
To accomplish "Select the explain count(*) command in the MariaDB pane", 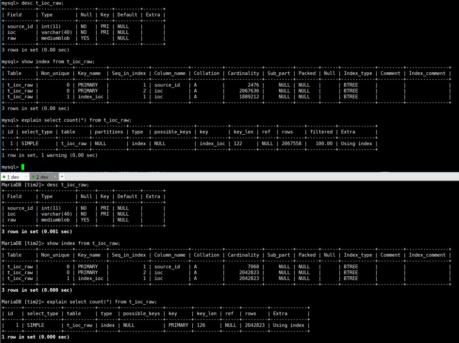I will pos(102,302).
